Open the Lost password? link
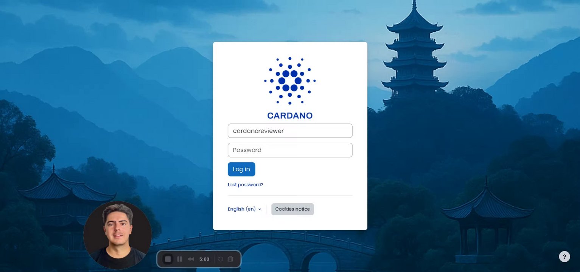 [x=245, y=185]
